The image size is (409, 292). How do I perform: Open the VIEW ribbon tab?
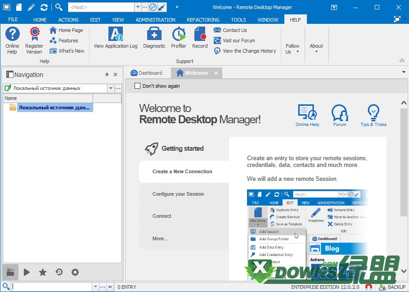118,20
